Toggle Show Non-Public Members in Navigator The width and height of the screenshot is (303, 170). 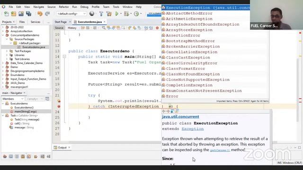pos(23,156)
